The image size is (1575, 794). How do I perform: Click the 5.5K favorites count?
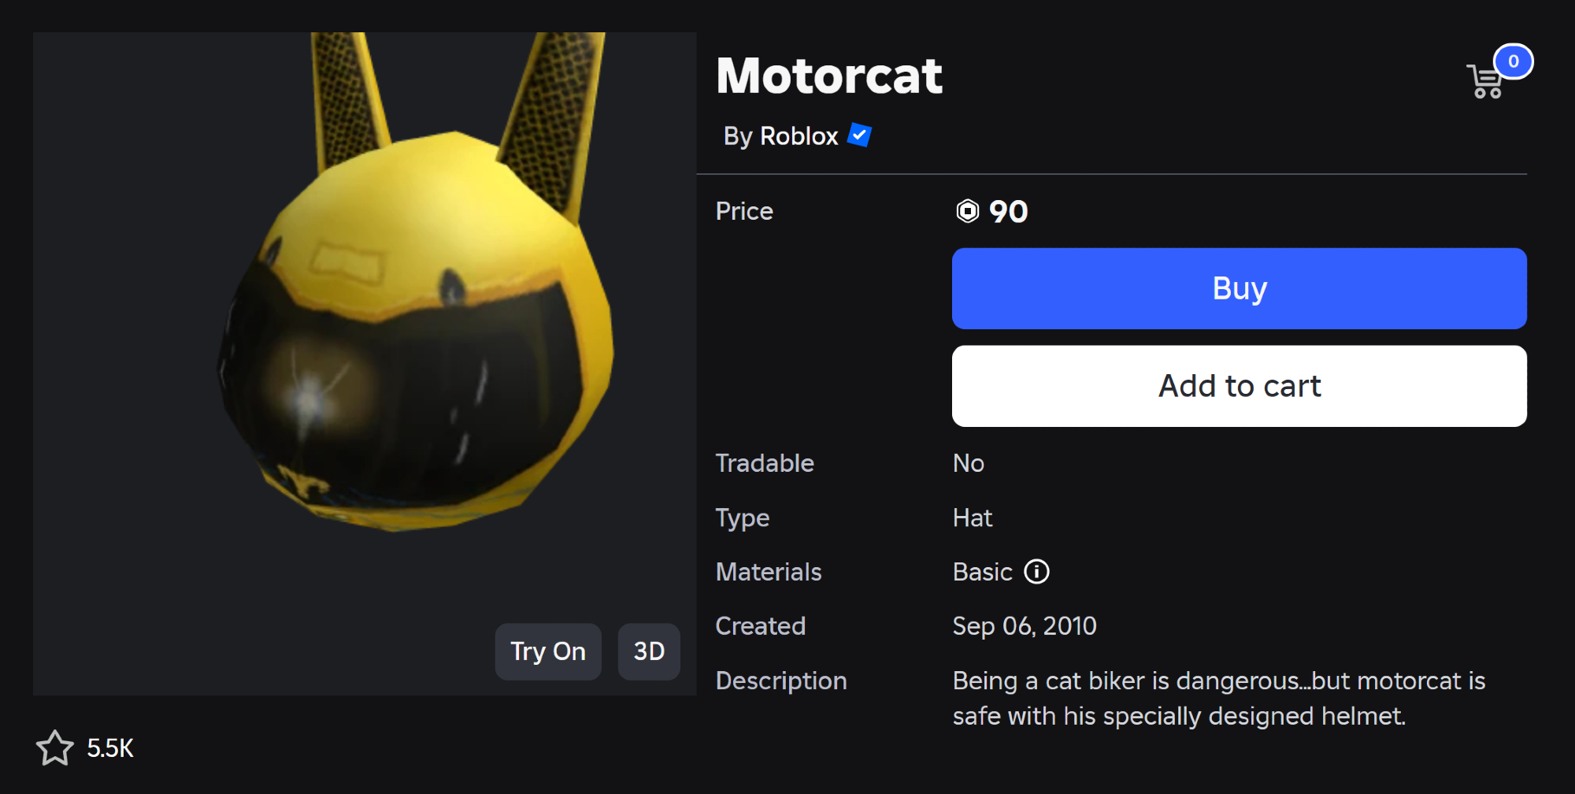[110, 748]
